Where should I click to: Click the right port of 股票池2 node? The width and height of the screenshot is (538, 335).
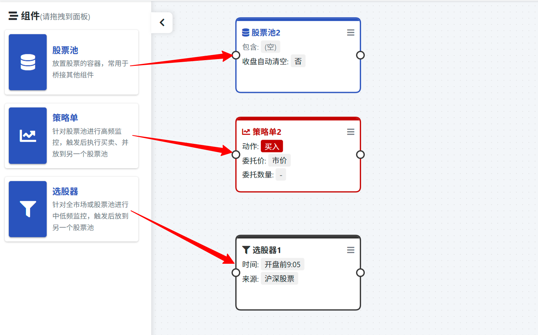click(360, 55)
